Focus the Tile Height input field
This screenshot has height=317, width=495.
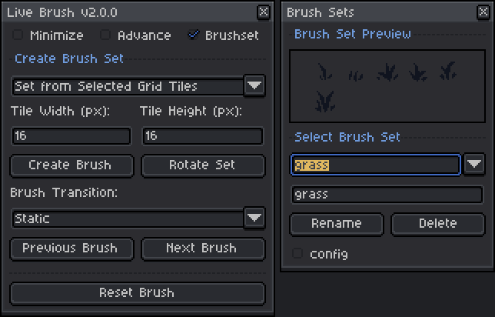pyautogui.click(x=203, y=135)
